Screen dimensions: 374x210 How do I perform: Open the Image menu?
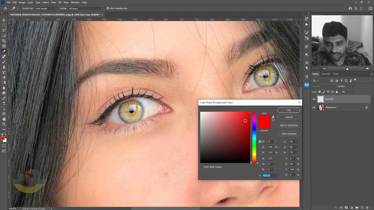coord(22,2)
